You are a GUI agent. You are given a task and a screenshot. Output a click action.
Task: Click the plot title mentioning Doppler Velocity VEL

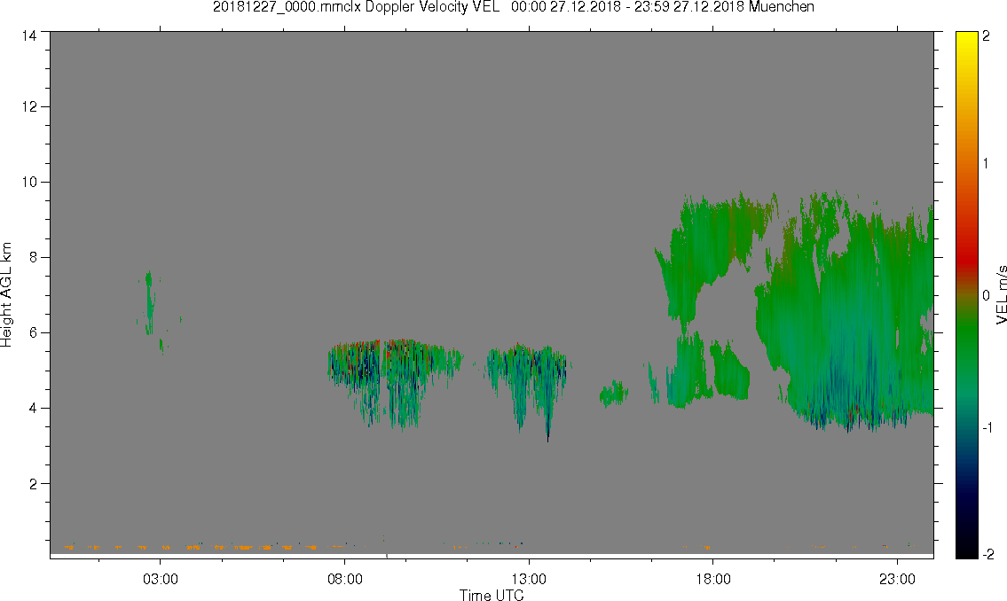513,7
